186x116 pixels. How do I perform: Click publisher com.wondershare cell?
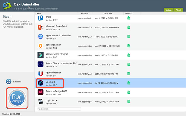click(x=85, y=55)
